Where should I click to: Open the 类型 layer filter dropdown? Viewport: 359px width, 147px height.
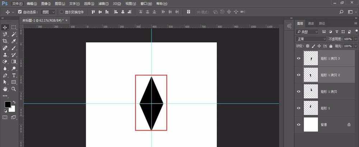[x=307, y=32]
